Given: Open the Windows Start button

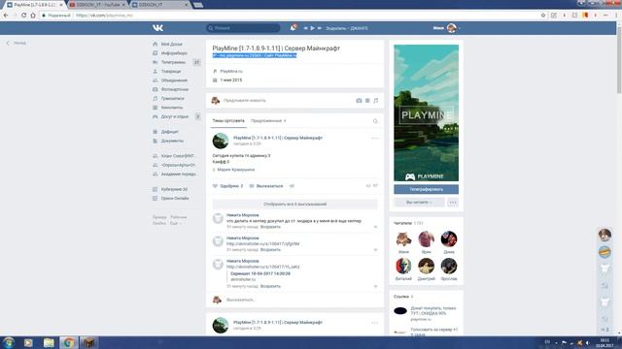Looking at the screenshot, I should (x=9, y=342).
